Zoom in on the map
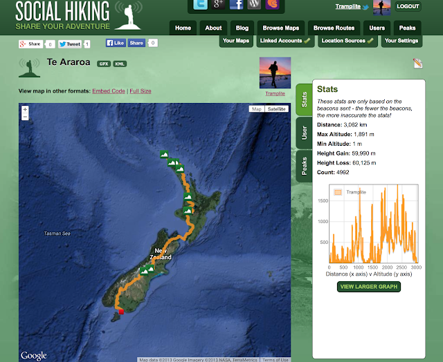The width and height of the screenshot is (443, 362). [x=25, y=109]
